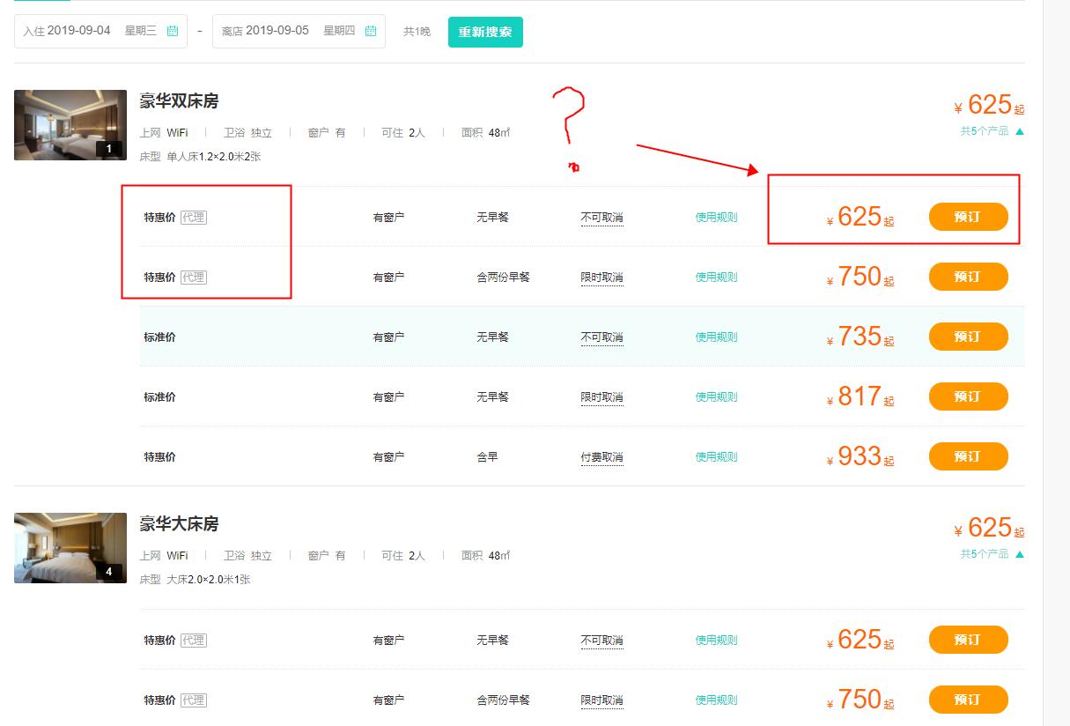Click the ¥625起 header price of 豪华大床房
Screen dimensions: 1070x726
click(989, 529)
